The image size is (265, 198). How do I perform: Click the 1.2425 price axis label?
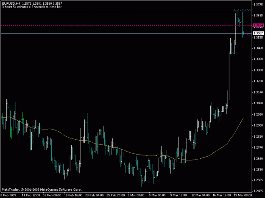(258, 191)
